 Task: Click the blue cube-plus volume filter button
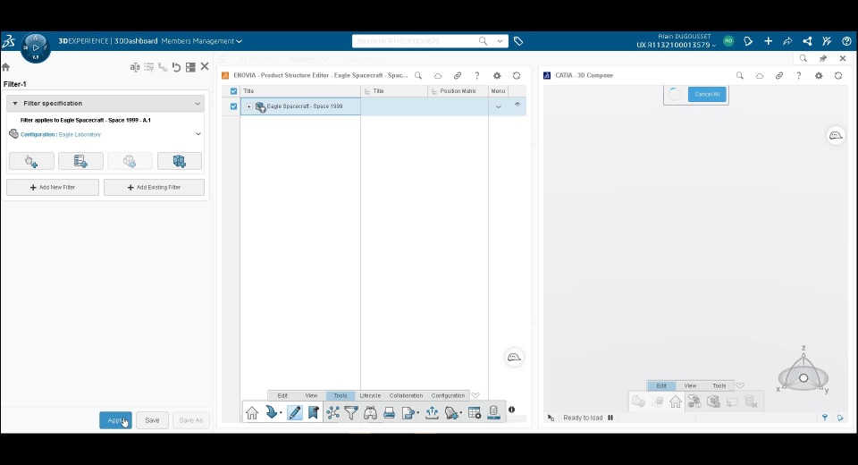pyautogui.click(x=180, y=161)
